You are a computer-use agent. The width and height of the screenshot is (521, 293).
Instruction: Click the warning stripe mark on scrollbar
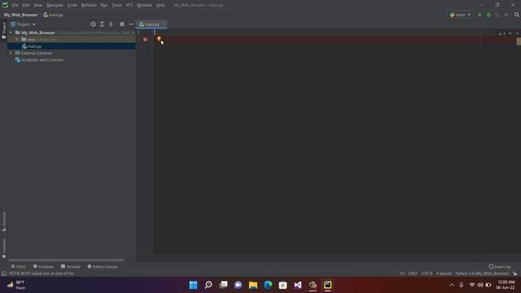(519, 42)
